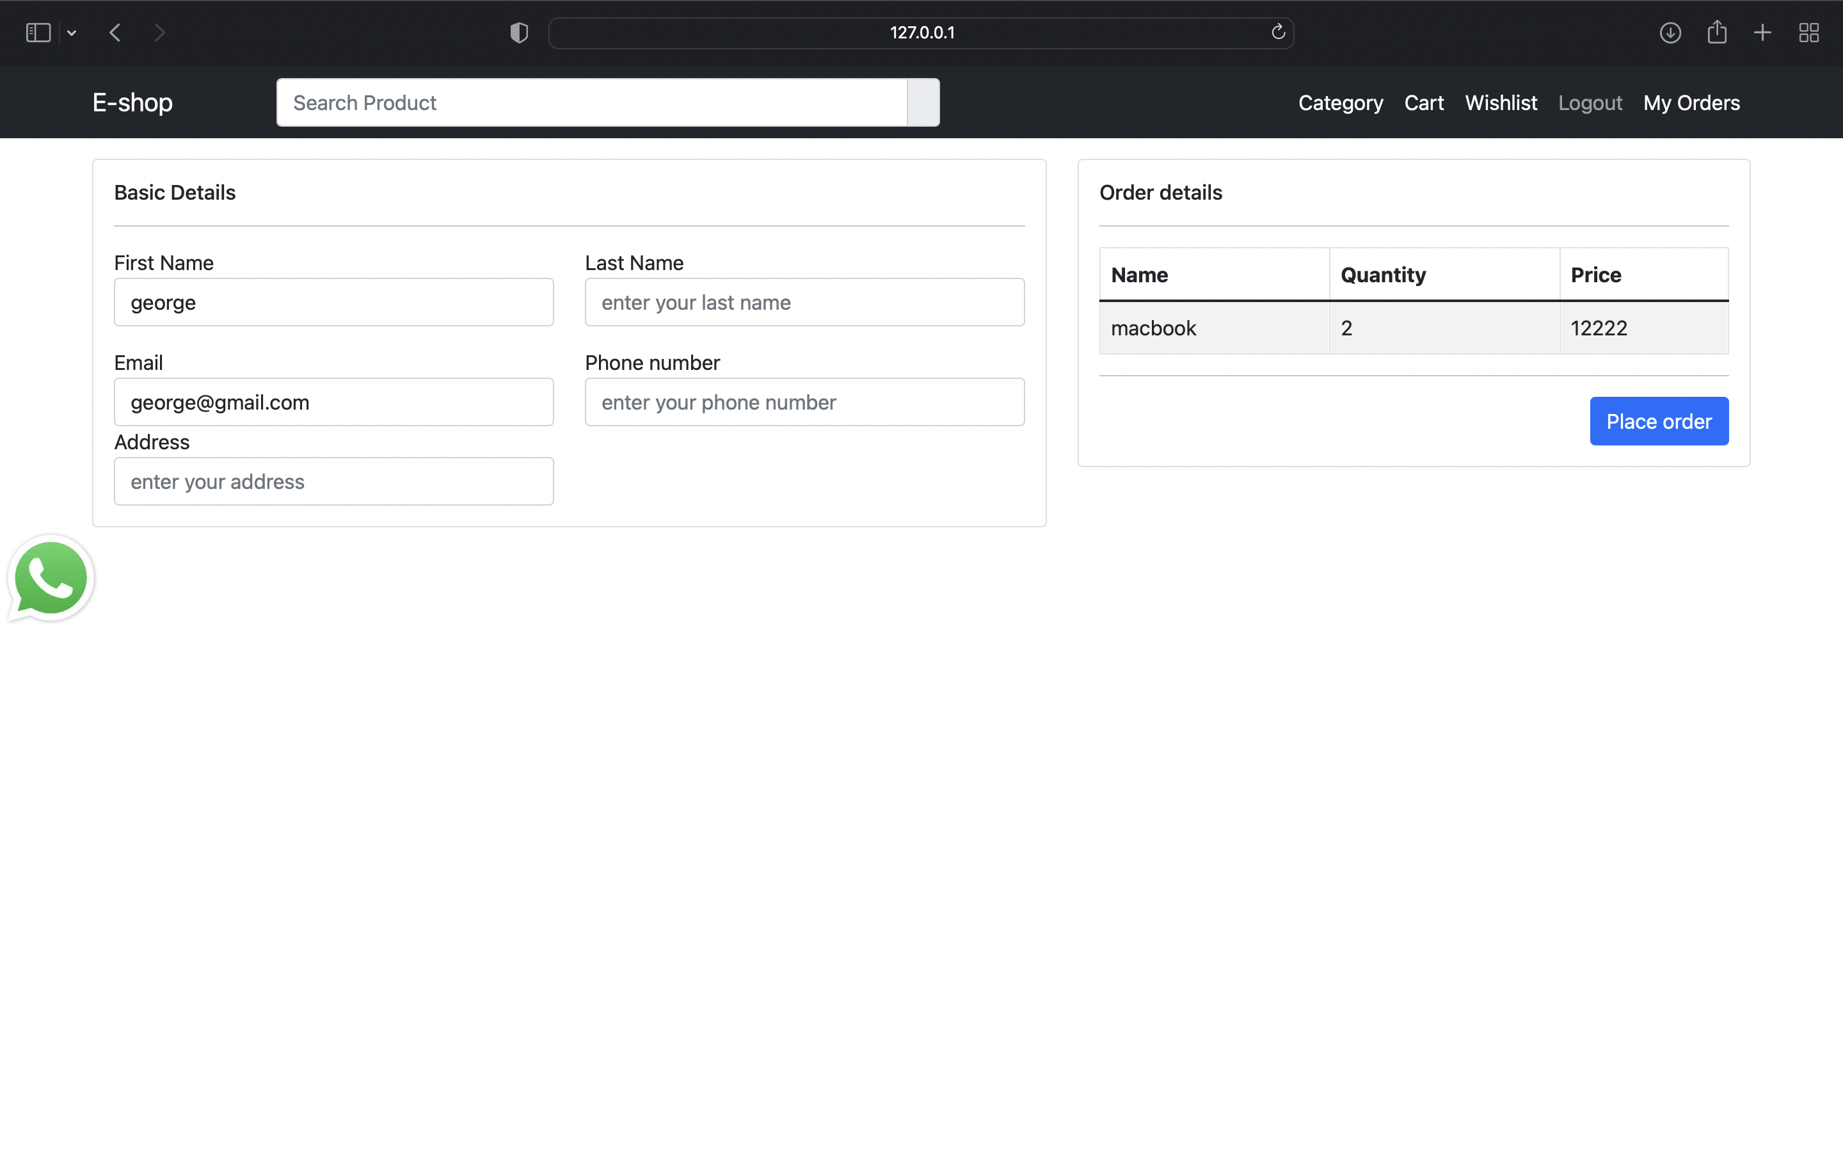Go to Cart in navbar
The image size is (1843, 1152).
click(1423, 103)
